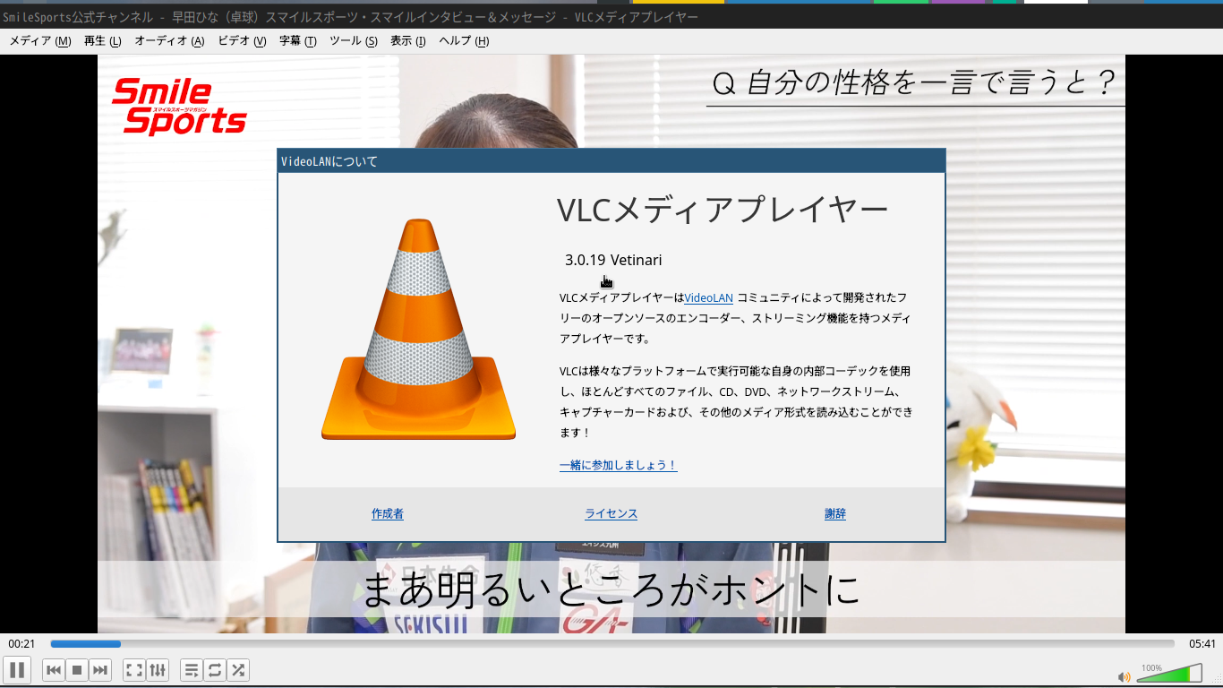Follow the VideoLAN hyperlink in the about text
This screenshot has width=1223, height=688.
[x=708, y=297]
